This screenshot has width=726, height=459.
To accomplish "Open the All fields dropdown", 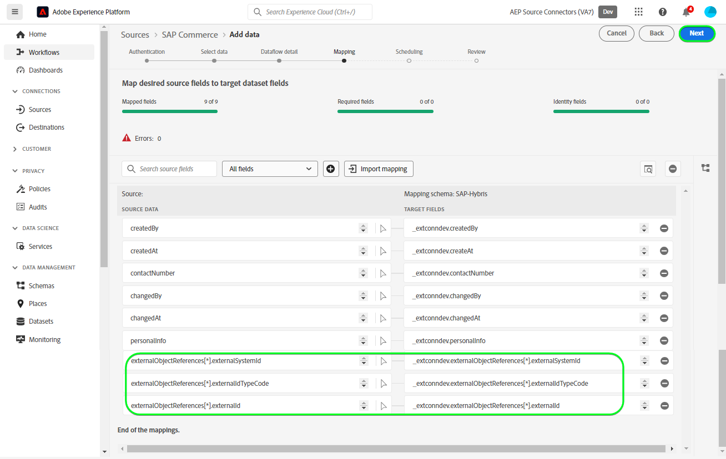I will (270, 169).
